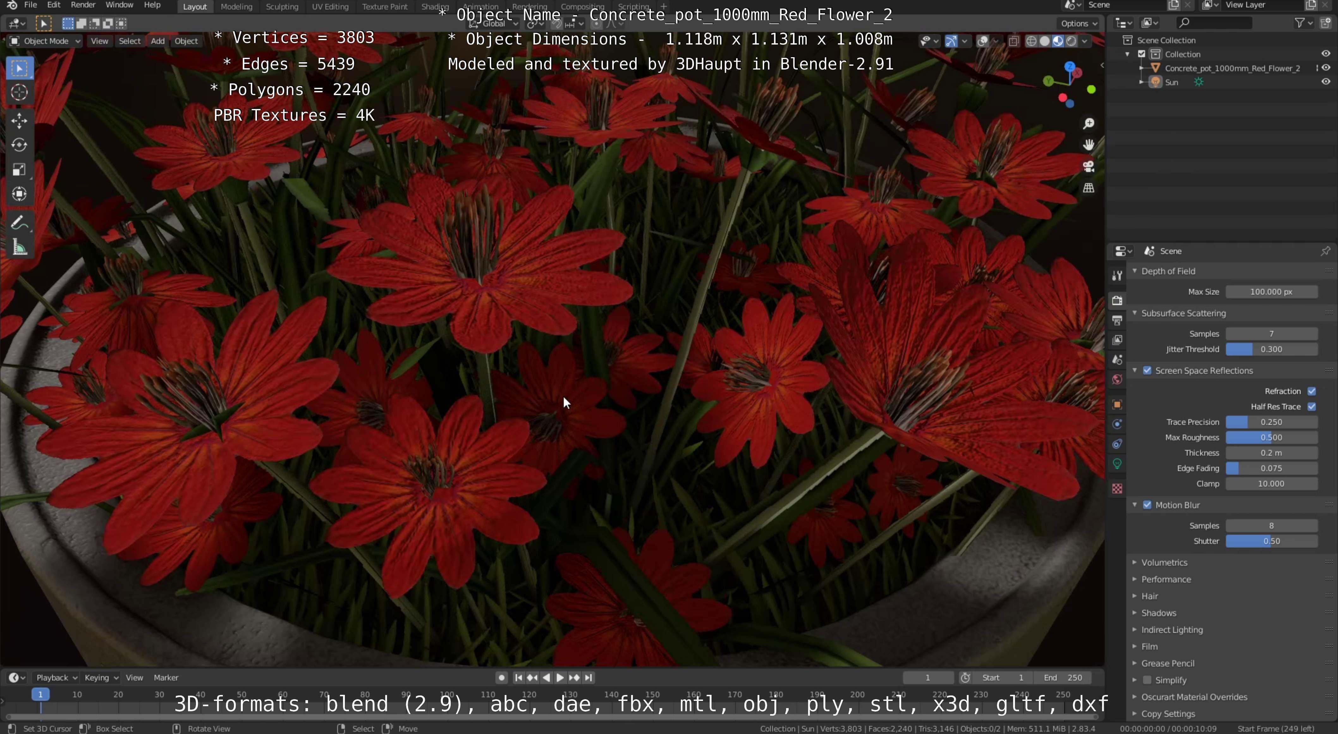Screen dimensions: 1338x734
Task: Toggle the Half Res Trace checkbox
Action: click(1311, 407)
